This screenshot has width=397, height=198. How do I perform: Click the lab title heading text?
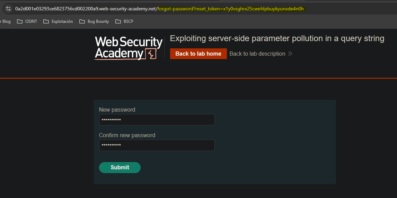[x=277, y=38]
